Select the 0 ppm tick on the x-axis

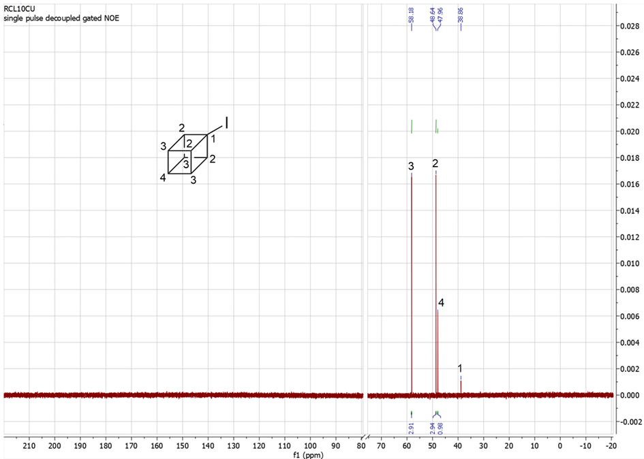(560, 445)
